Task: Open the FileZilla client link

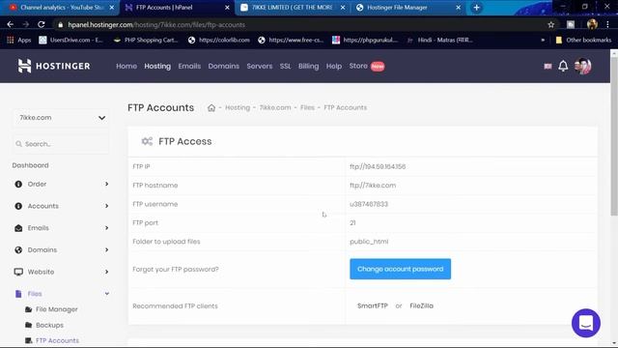Action: click(x=421, y=305)
